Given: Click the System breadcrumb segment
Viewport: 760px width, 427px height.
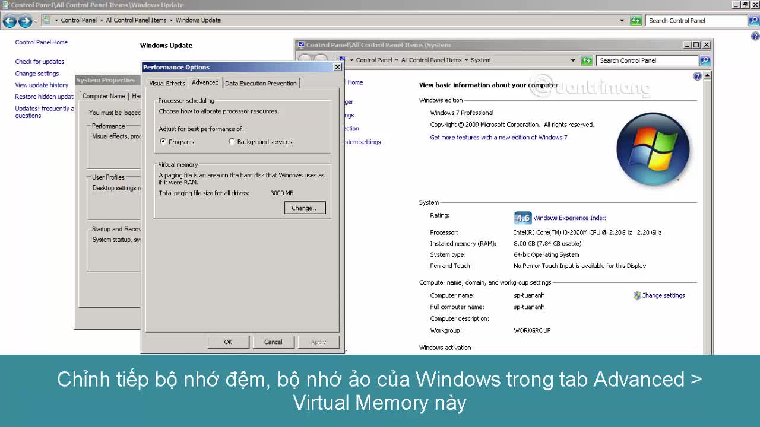Looking at the screenshot, I should 480,60.
